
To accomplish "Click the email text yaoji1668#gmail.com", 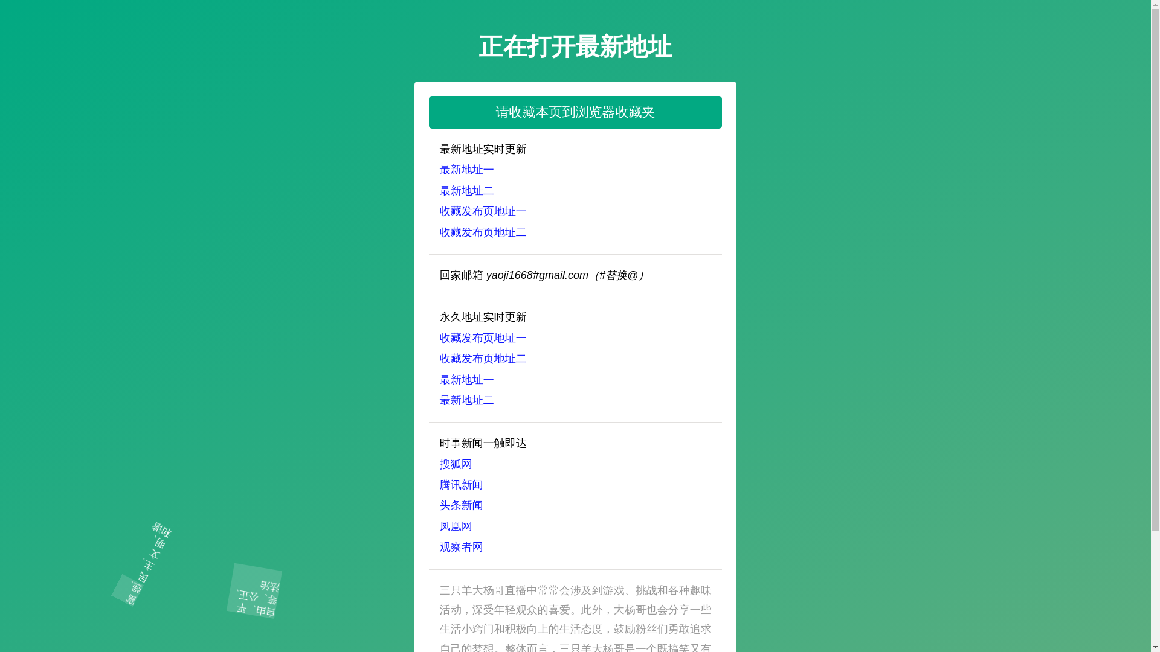I will pos(536,275).
